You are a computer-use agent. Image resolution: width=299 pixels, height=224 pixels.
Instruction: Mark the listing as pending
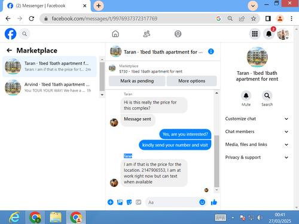[137, 81]
